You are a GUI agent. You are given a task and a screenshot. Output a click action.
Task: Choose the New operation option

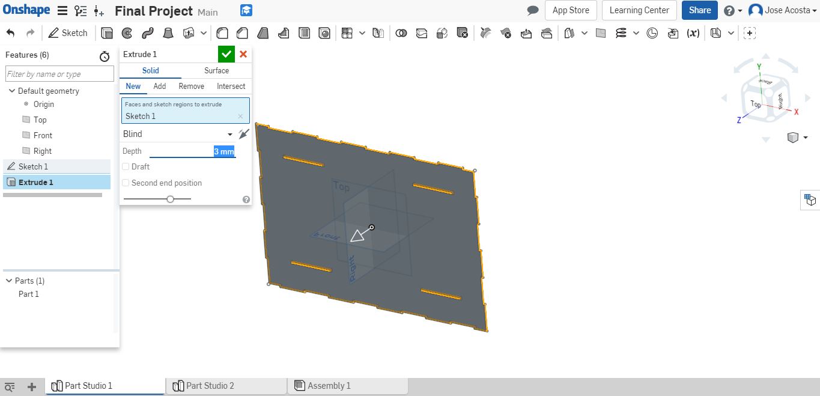(133, 86)
